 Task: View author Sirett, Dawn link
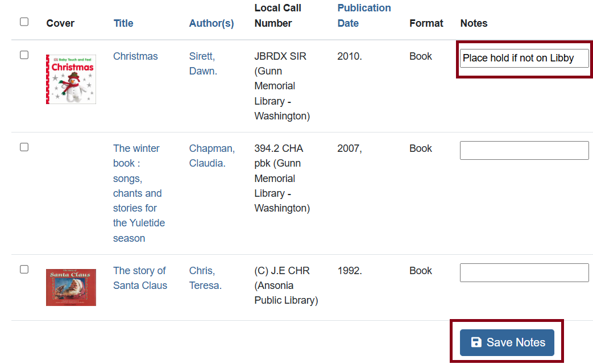point(202,64)
